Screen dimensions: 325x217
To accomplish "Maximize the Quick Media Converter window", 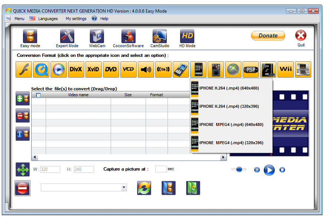I will point(302,11).
